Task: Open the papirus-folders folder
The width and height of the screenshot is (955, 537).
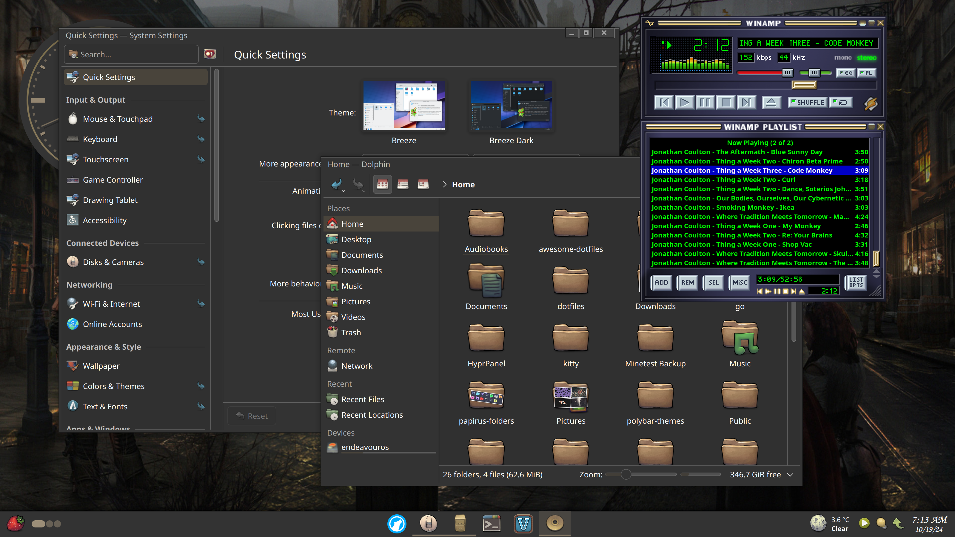Action: click(x=486, y=402)
